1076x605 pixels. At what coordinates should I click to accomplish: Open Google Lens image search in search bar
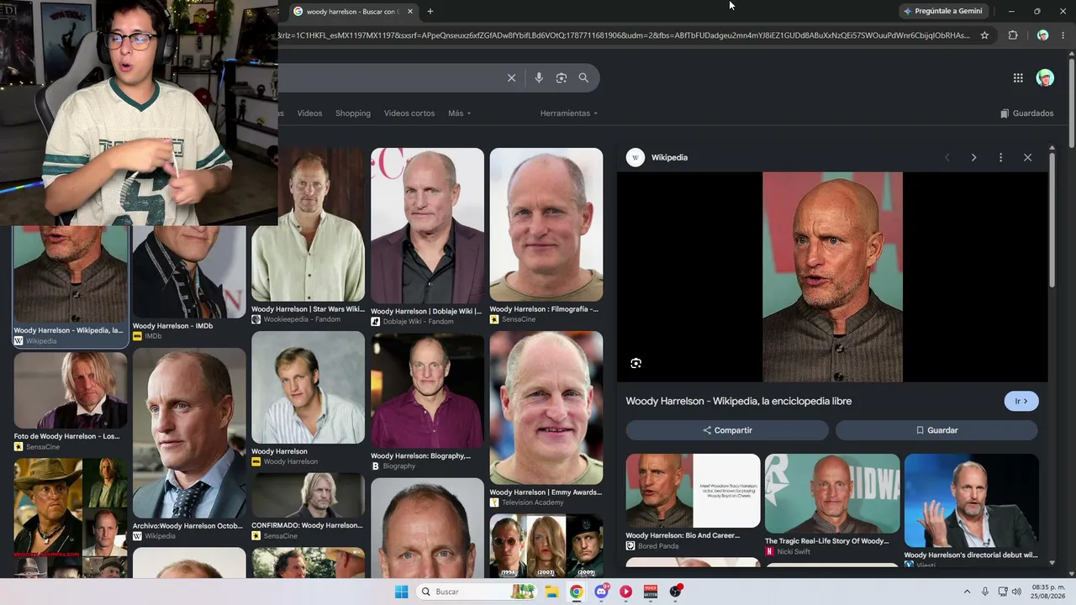tap(562, 78)
